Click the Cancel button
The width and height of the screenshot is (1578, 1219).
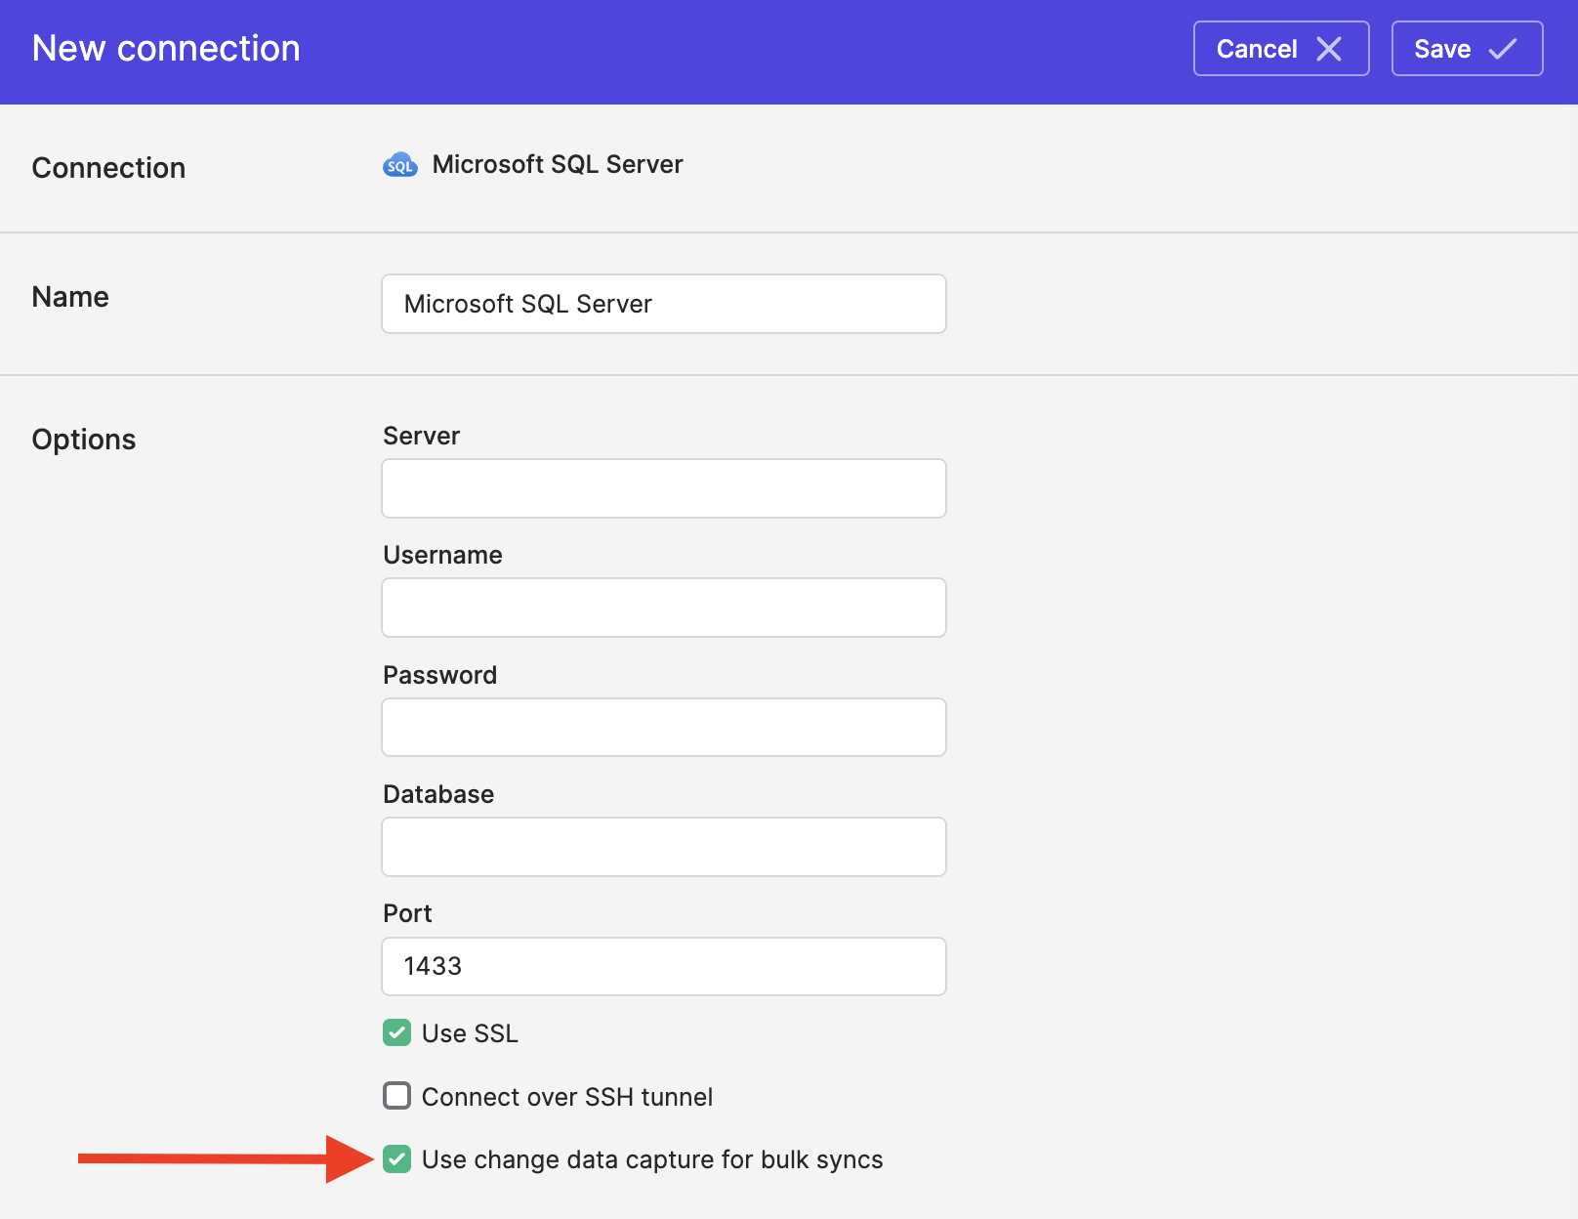(x=1280, y=49)
